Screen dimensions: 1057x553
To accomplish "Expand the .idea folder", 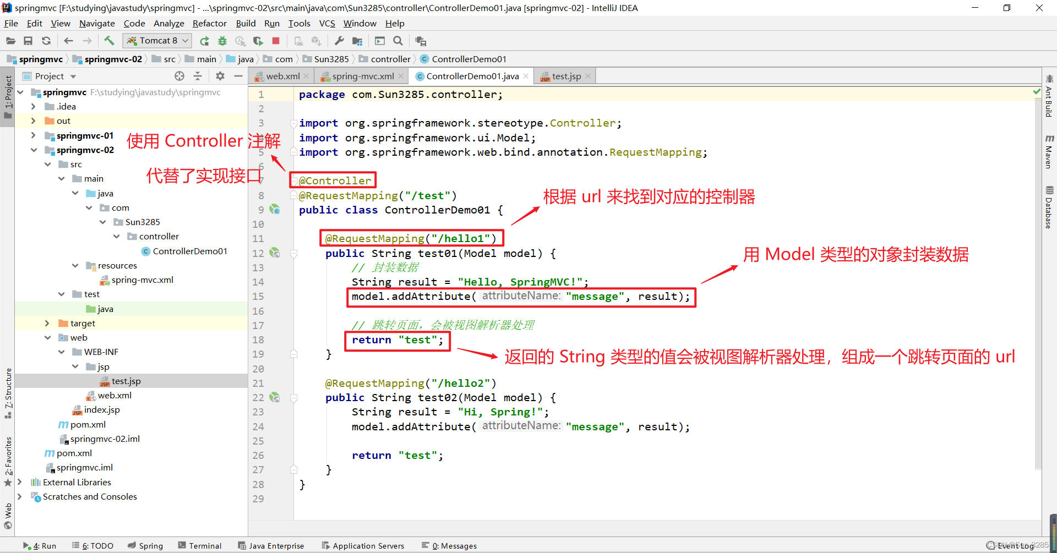I will click(x=34, y=106).
